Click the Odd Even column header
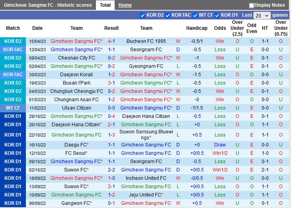Screen dimensions: 291x208 252,28
